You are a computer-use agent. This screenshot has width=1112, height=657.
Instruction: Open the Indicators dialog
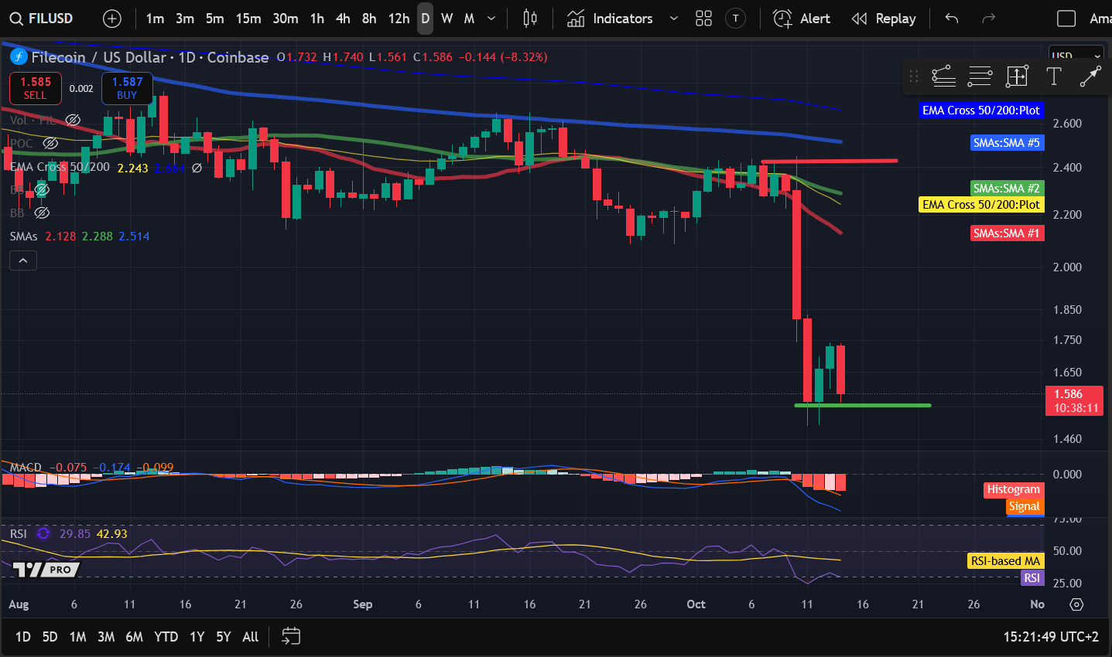coord(610,19)
